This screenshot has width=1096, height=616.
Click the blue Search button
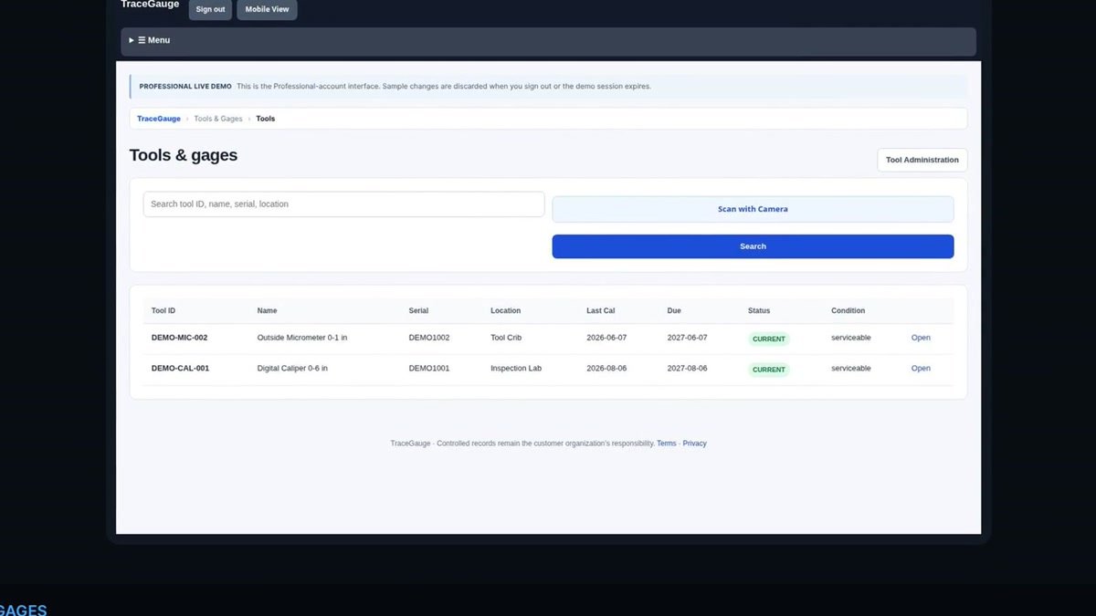pyautogui.click(x=753, y=246)
